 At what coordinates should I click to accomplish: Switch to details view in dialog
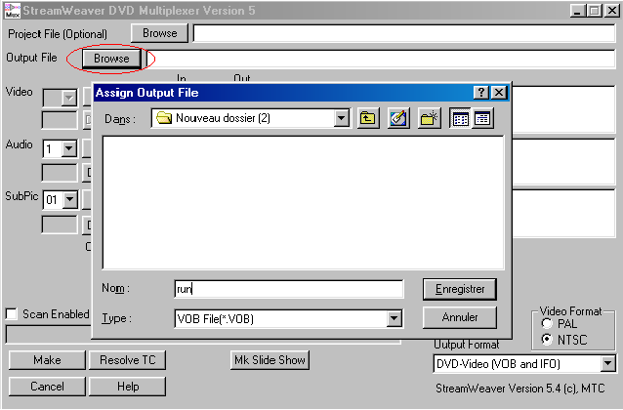[482, 118]
